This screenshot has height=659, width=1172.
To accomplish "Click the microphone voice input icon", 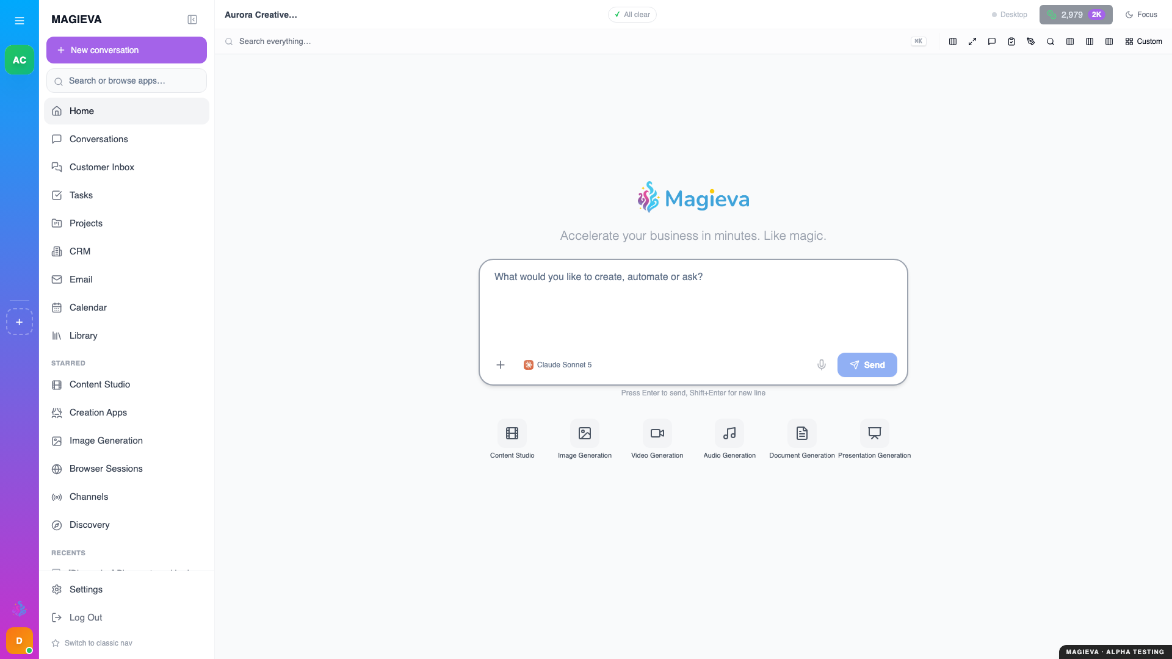I will pyautogui.click(x=822, y=365).
